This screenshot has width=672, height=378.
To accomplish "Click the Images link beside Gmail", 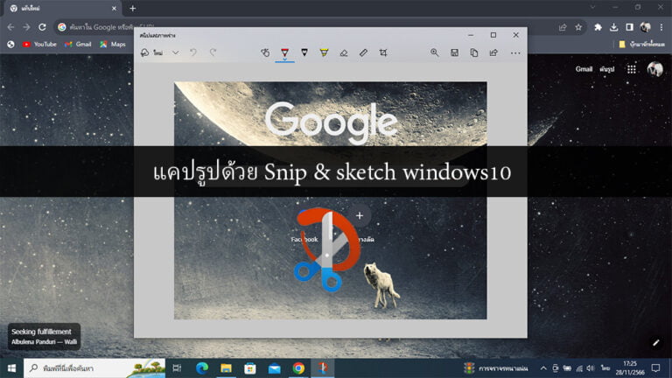I will [607, 69].
